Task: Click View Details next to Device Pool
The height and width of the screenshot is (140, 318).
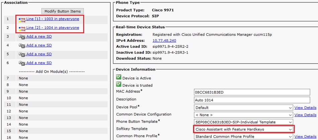Action: pyautogui.click(x=305, y=108)
